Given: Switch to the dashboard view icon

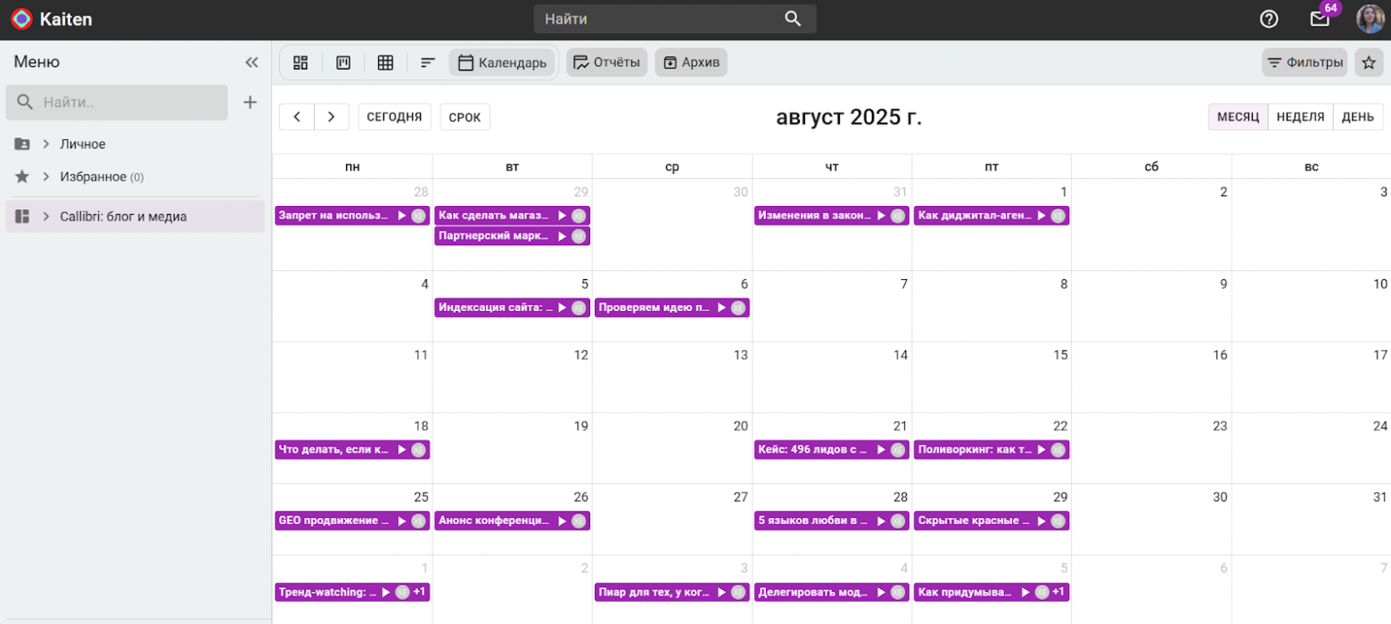Looking at the screenshot, I should (x=300, y=62).
